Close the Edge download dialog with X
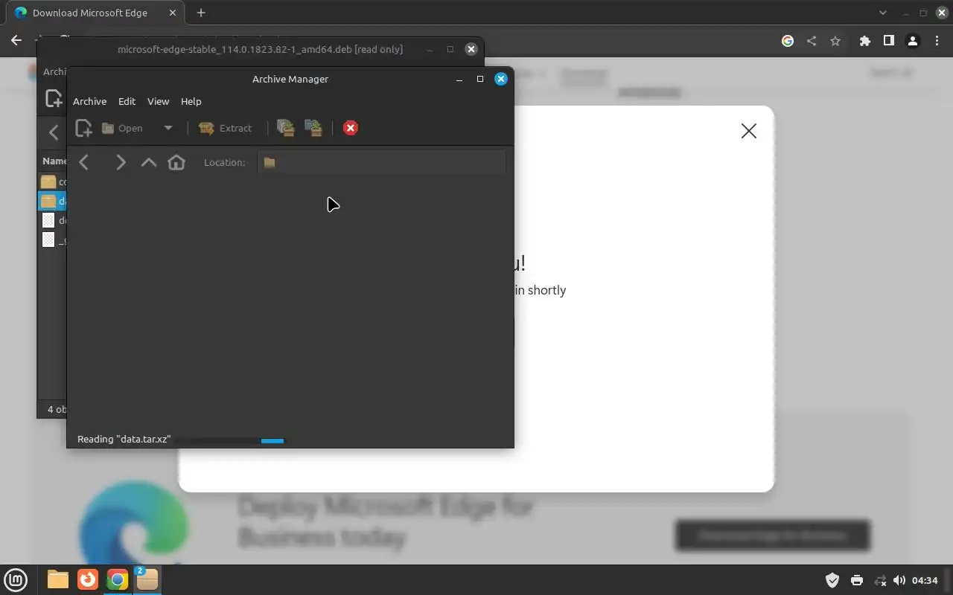This screenshot has height=595, width=953. pos(749,131)
